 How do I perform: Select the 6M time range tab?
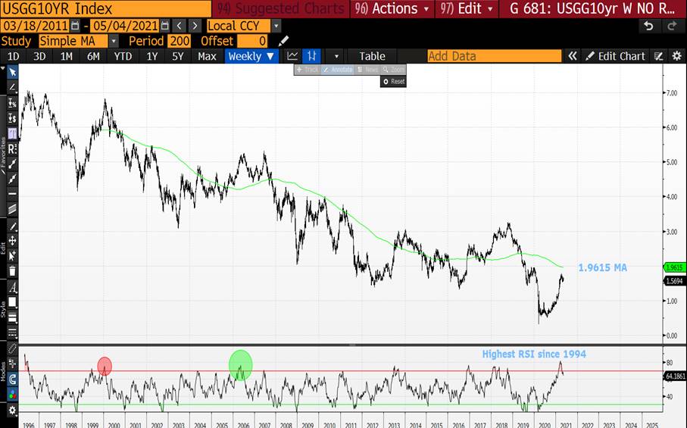point(93,56)
